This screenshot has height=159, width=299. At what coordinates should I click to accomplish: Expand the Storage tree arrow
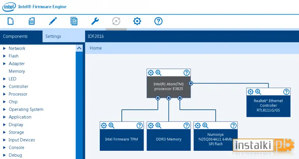coord(4,132)
